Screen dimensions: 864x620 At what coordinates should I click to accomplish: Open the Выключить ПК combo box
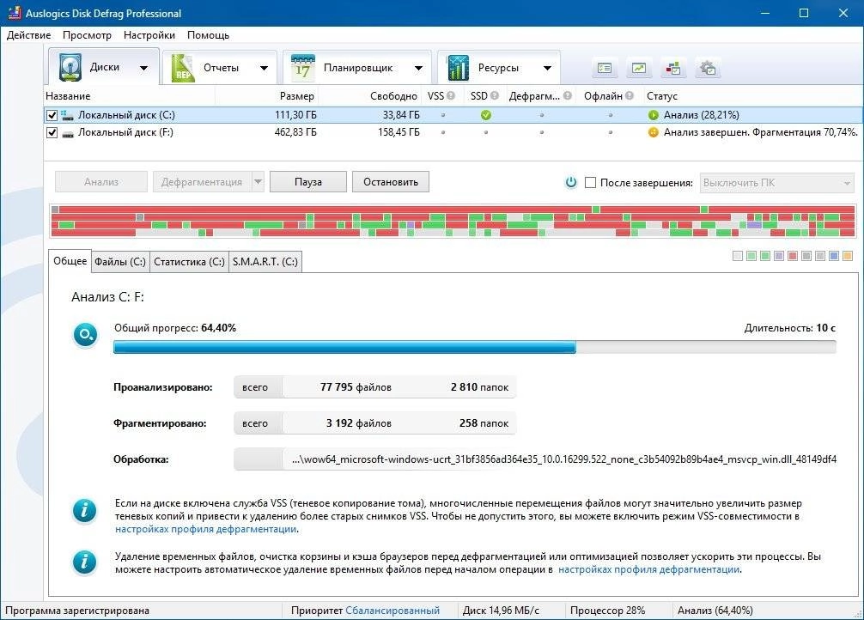(x=777, y=182)
